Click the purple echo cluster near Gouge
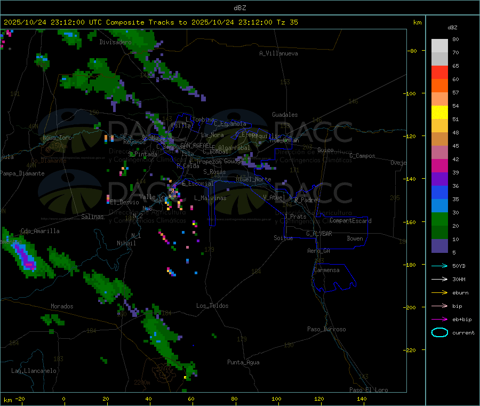 pos(255,162)
